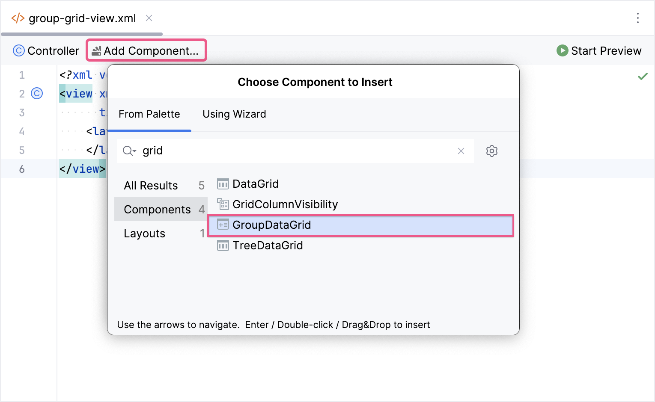Stay on the From Palette tab
The height and width of the screenshot is (402, 655).
[149, 114]
